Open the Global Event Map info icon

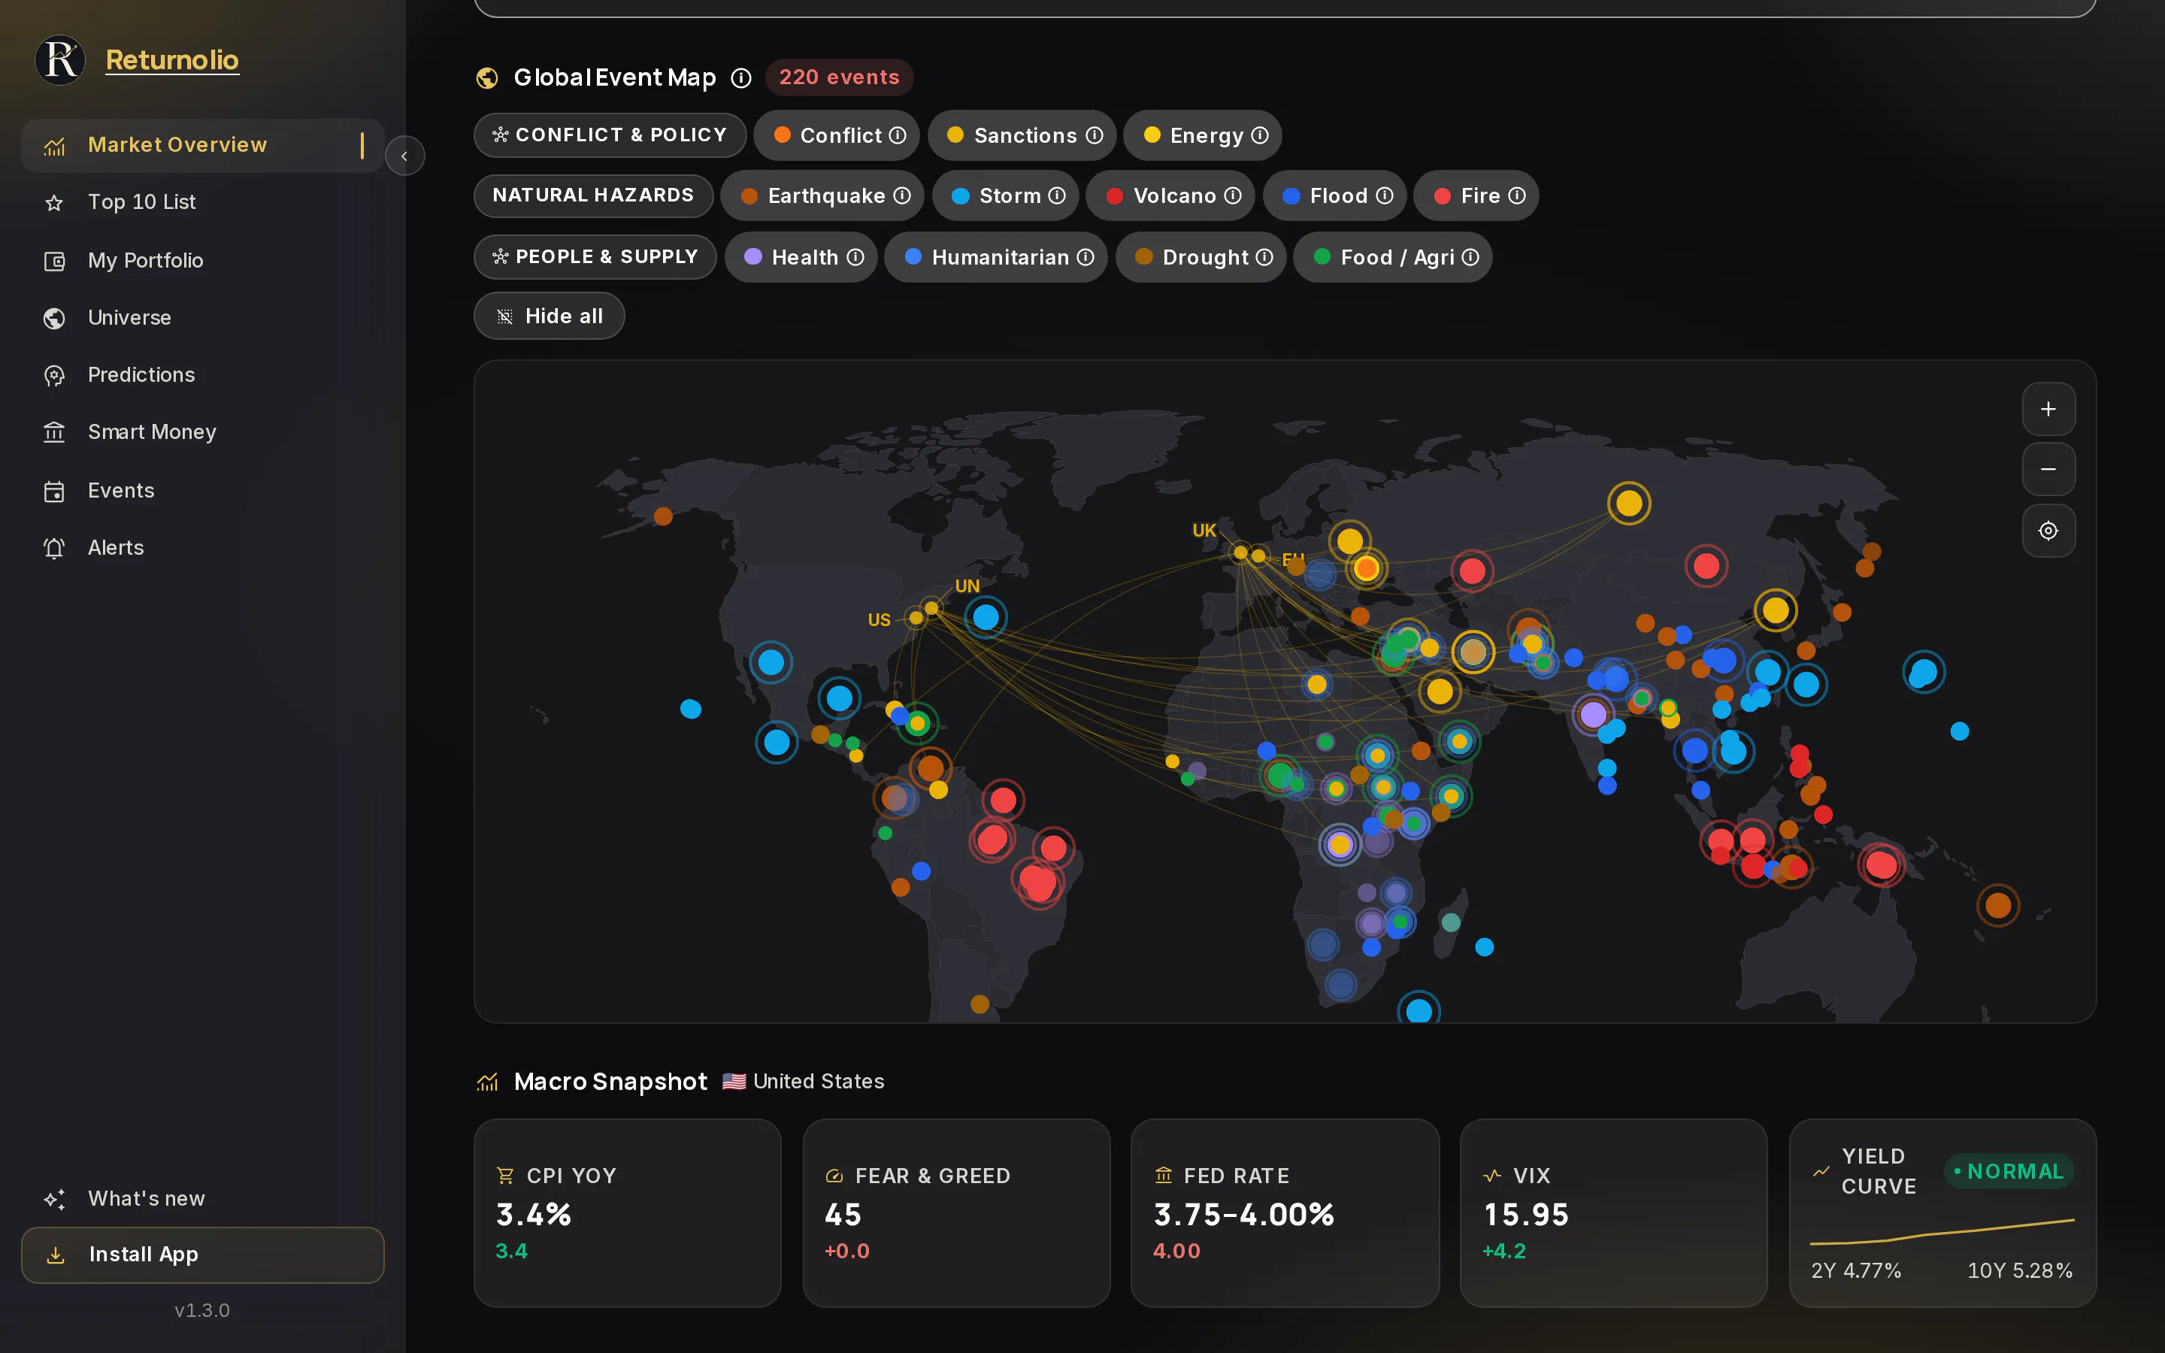740,78
